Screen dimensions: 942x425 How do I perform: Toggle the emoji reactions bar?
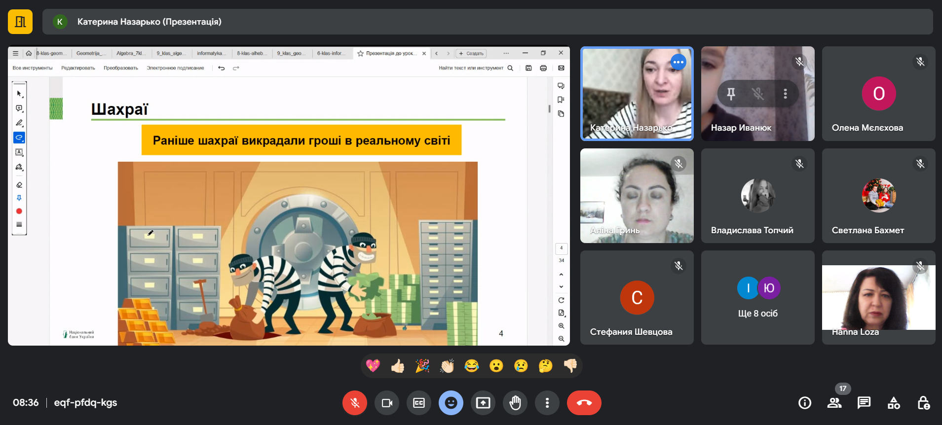451,403
